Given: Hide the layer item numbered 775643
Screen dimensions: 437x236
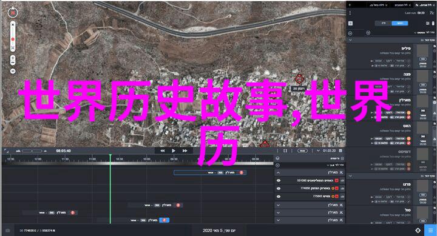Looking at the screenshot, I should (x=279, y=197).
